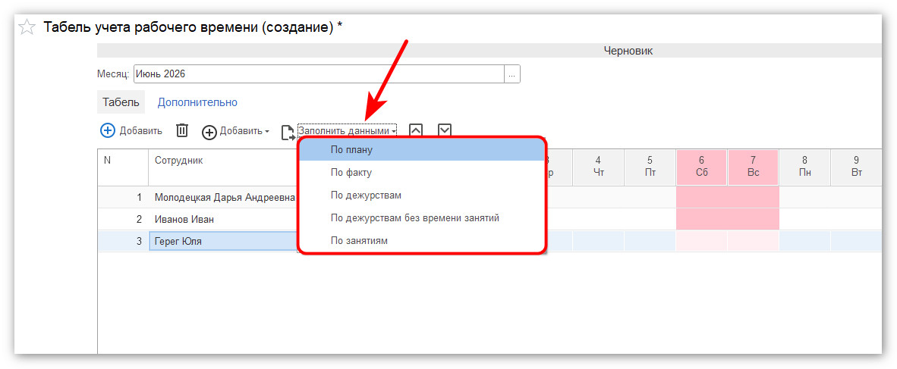Click the Заполнить данными document icon
This screenshot has height=369, width=897.
(288, 132)
